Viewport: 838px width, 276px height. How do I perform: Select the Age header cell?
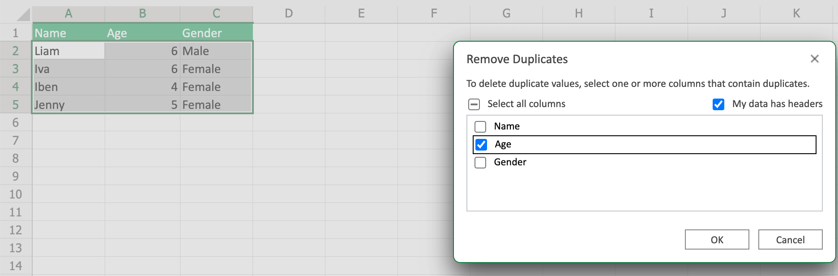142,33
